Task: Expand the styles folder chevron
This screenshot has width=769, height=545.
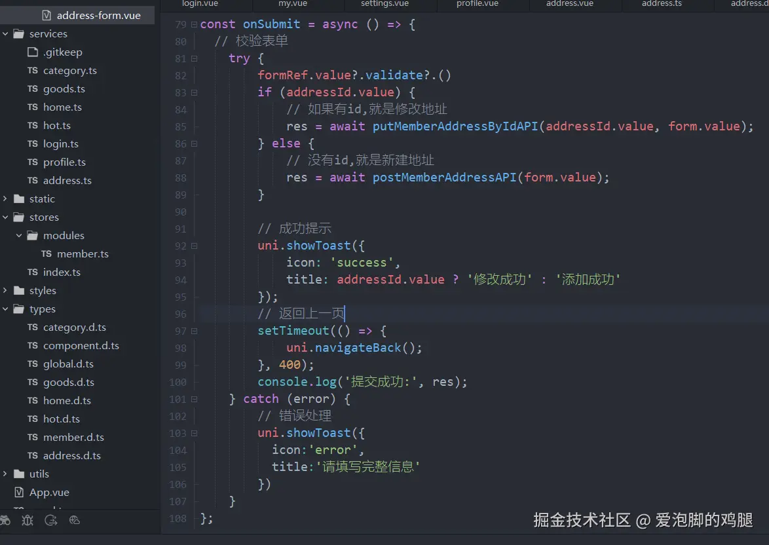Action: (5, 290)
